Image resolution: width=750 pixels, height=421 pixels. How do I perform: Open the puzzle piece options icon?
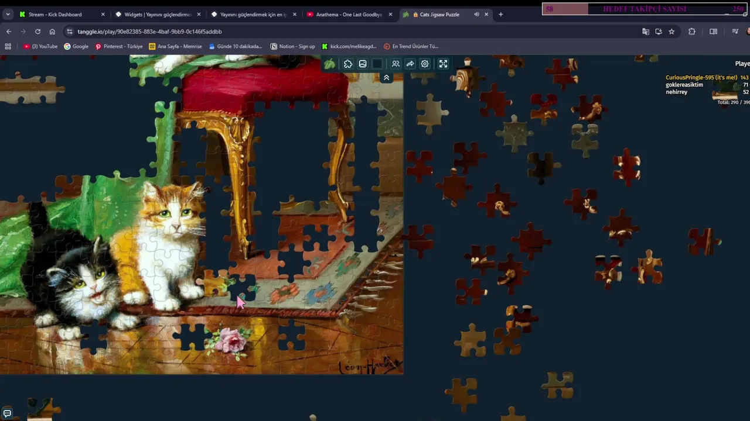coord(348,64)
